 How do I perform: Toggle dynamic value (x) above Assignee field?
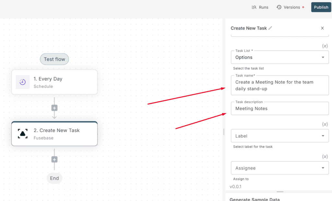point(325,156)
